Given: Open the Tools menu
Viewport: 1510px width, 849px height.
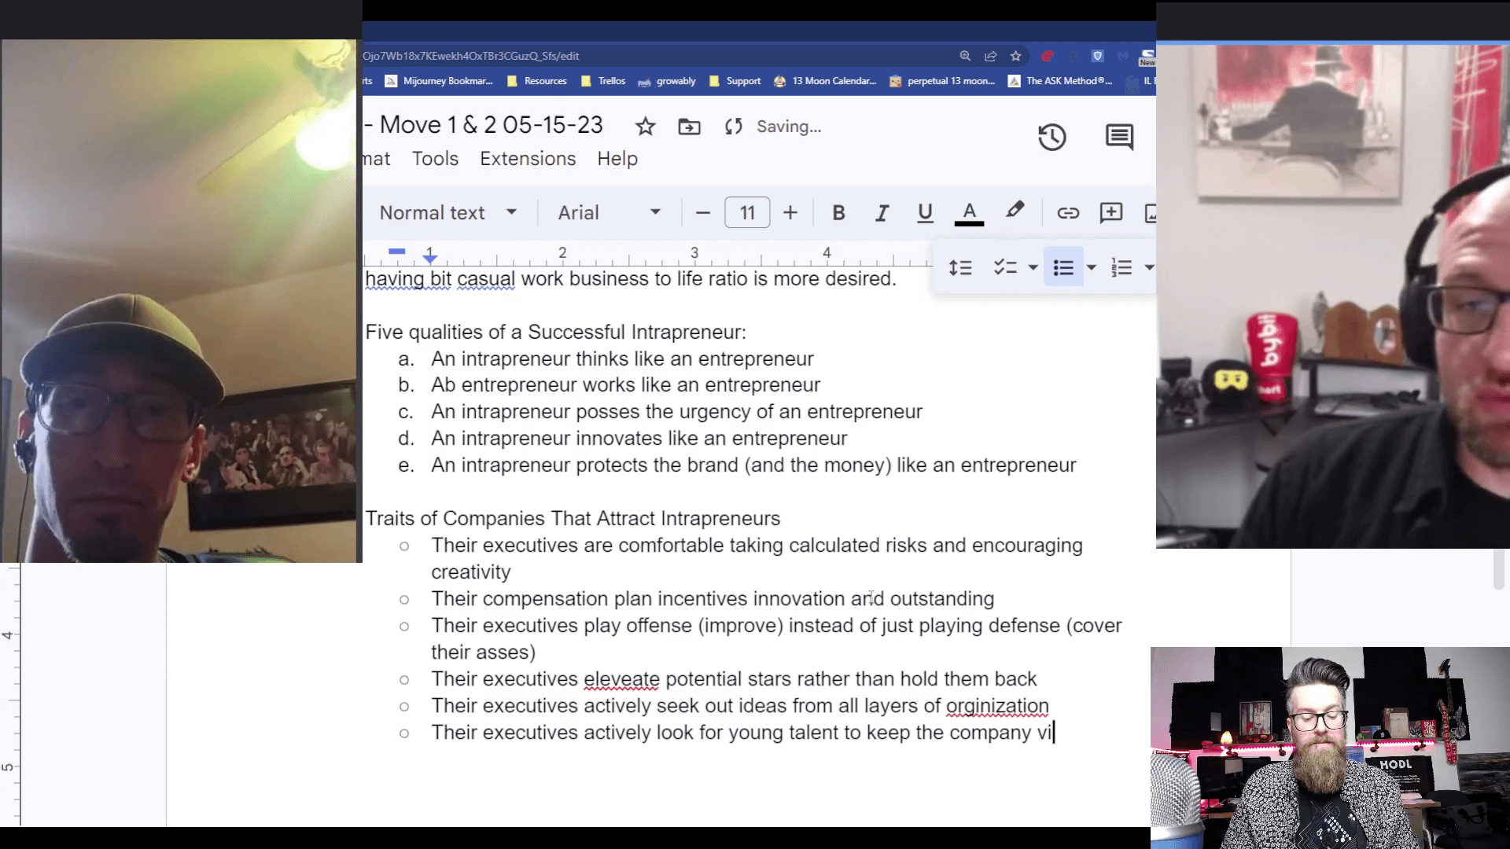Looking at the screenshot, I should coord(435,159).
